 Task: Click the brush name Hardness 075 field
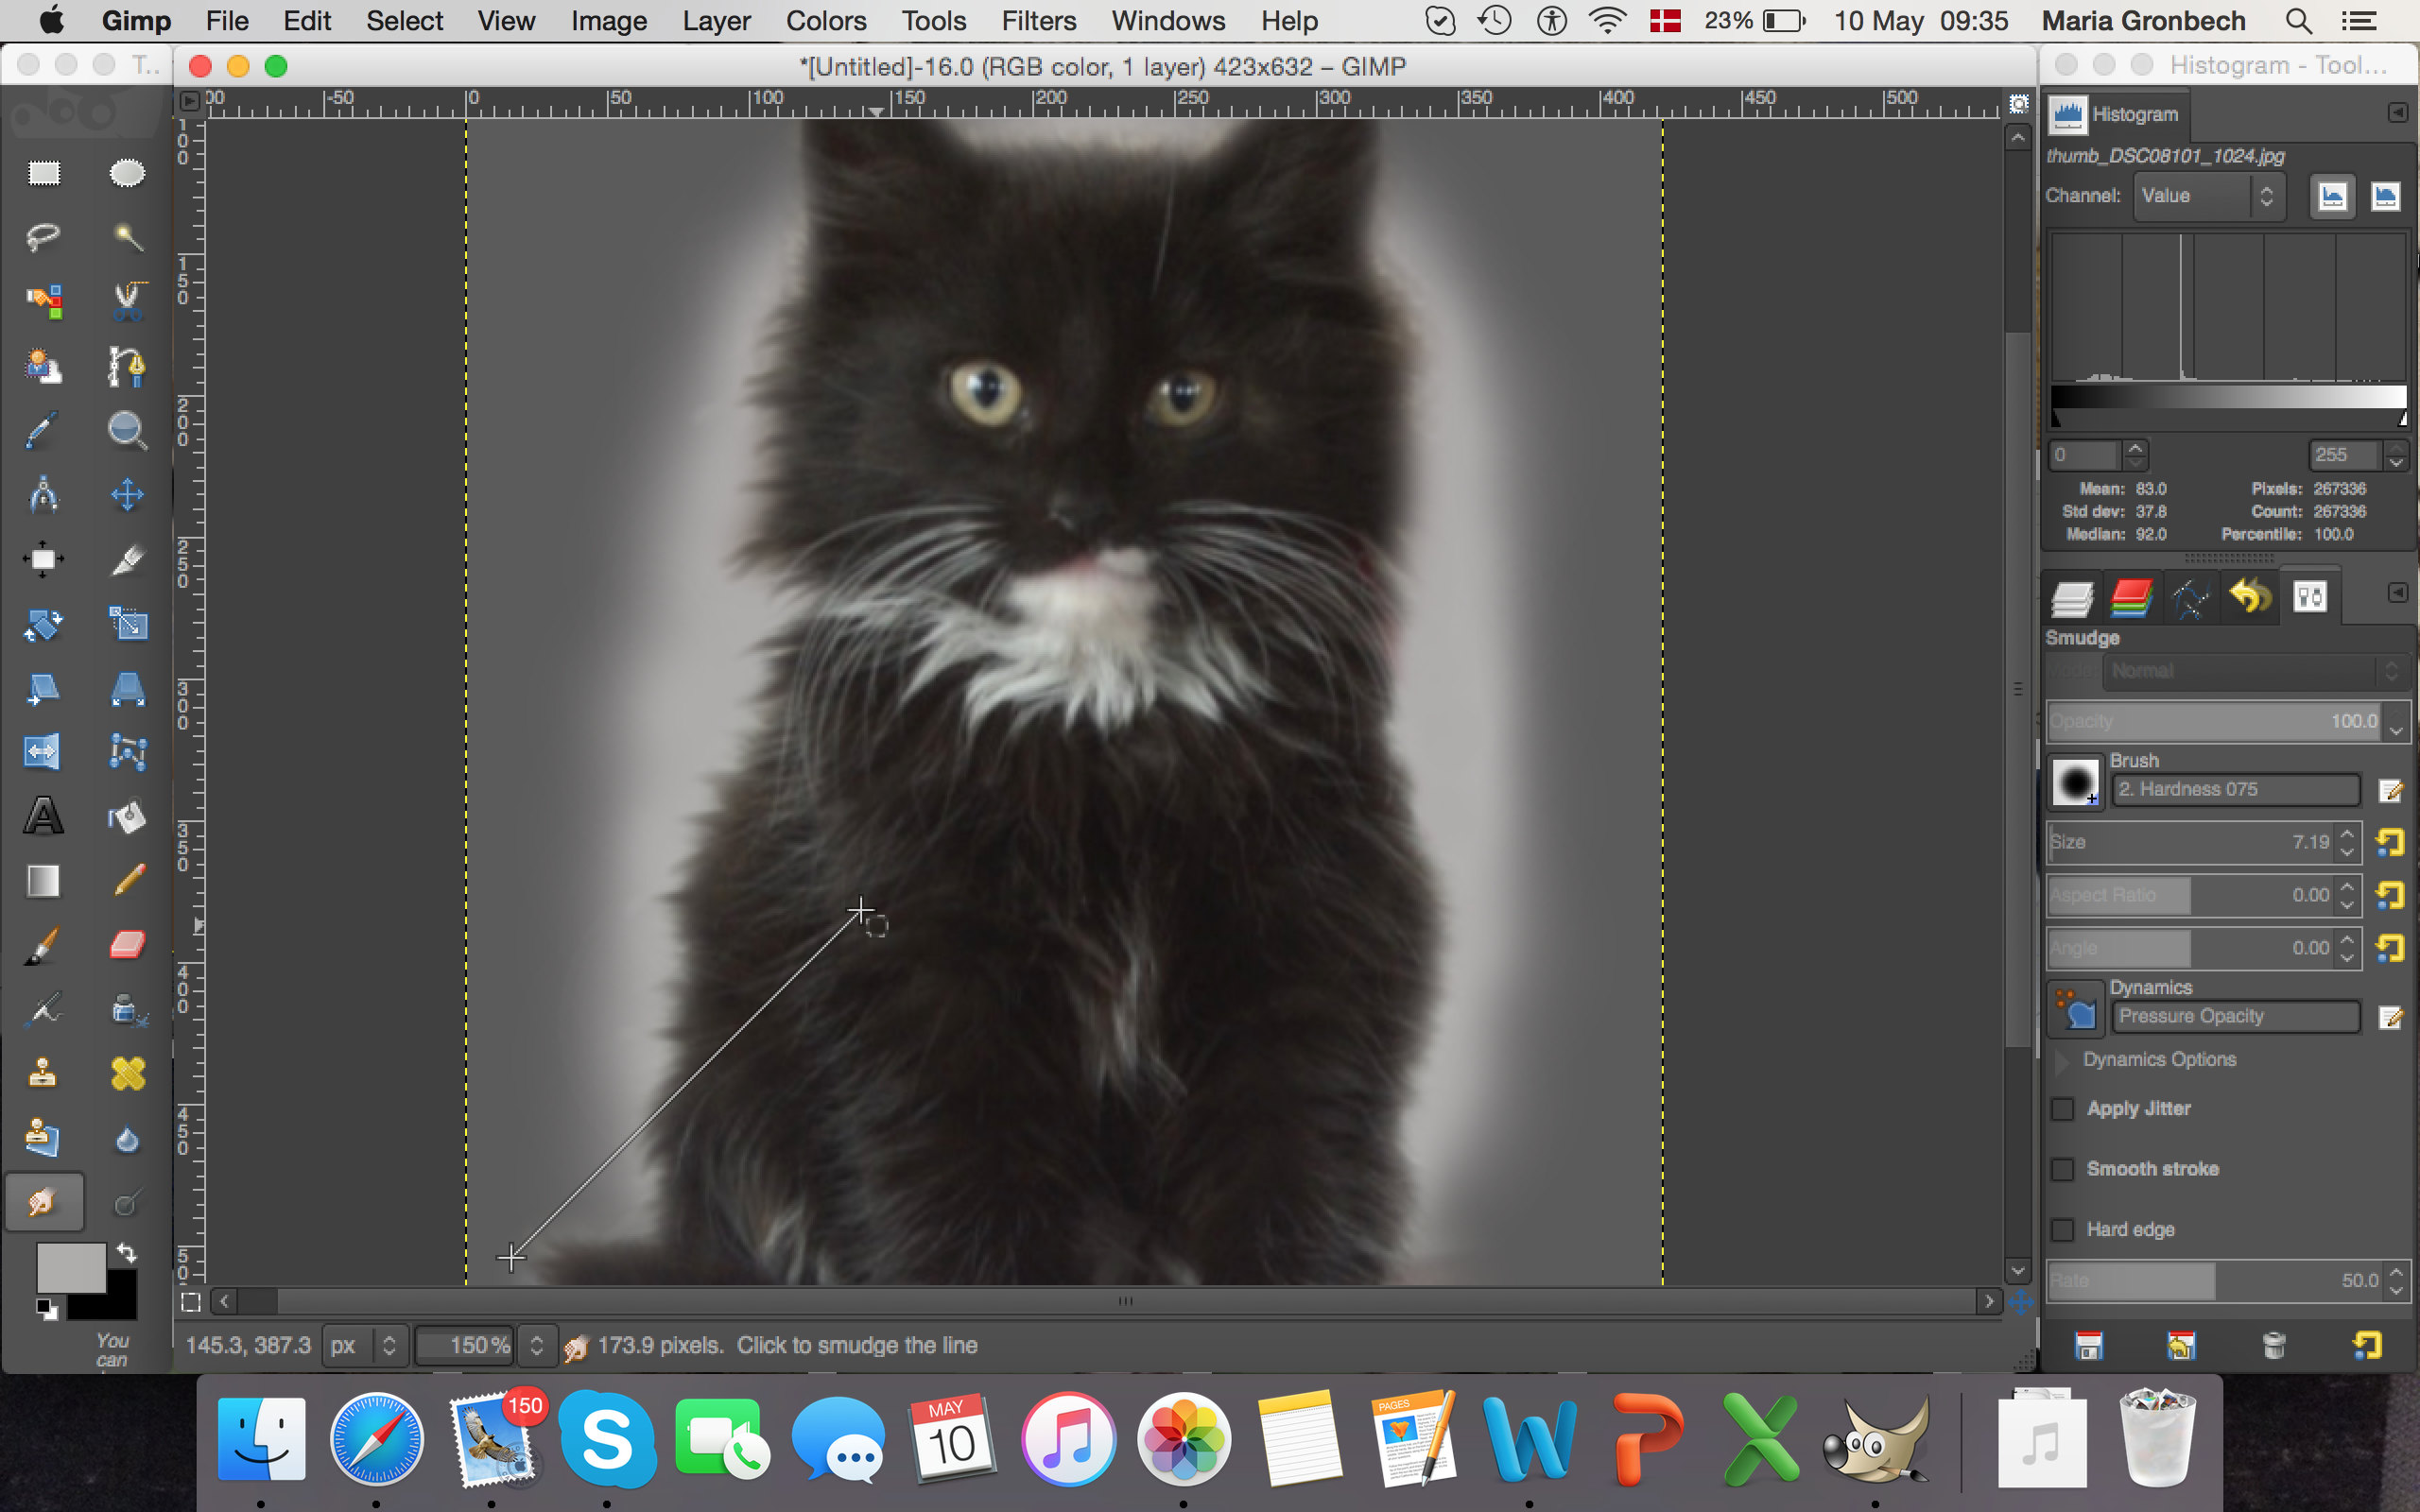(2234, 789)
